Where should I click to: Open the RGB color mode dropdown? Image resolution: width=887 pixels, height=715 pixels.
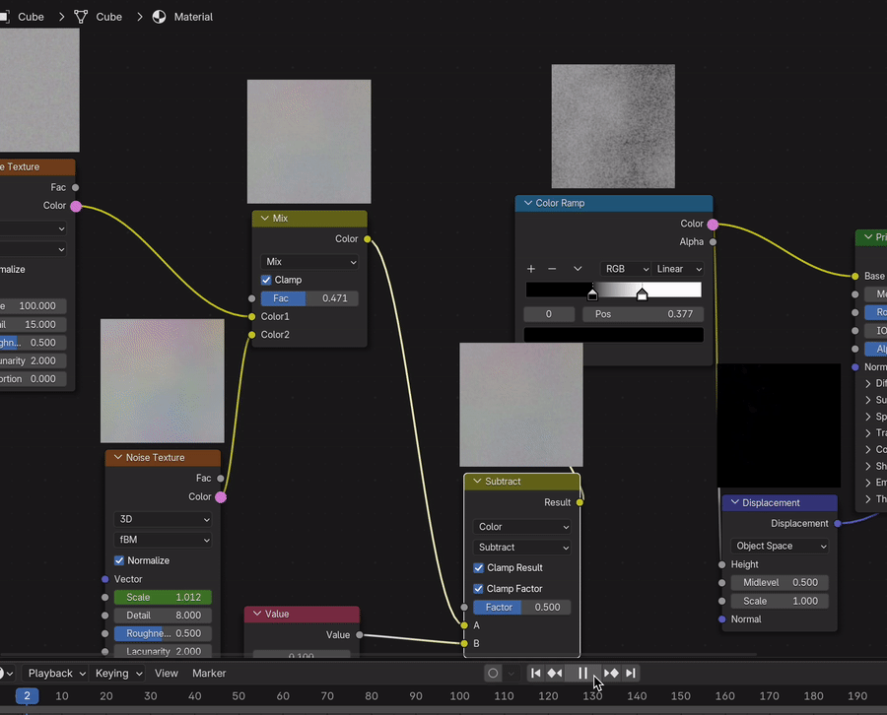[625, 268]
